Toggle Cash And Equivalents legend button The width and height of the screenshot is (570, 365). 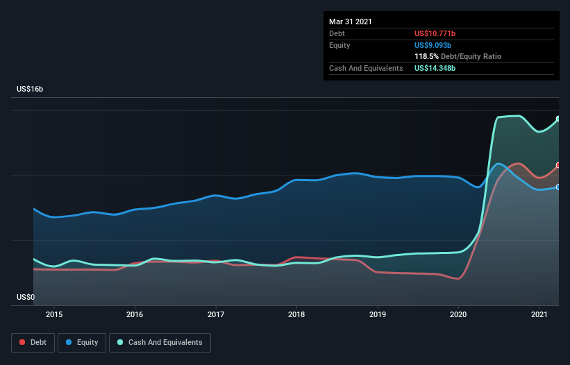(160, 343)
